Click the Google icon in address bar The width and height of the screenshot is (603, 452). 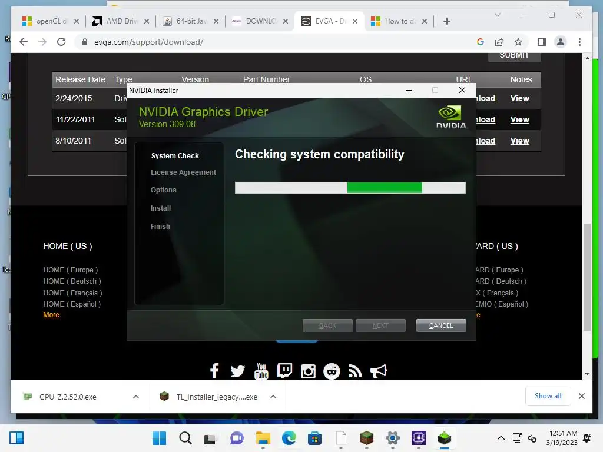pos(481,42)
